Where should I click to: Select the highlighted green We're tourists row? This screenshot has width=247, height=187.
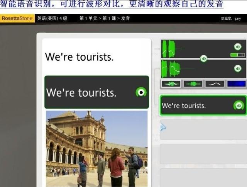(x=203, y=105)
